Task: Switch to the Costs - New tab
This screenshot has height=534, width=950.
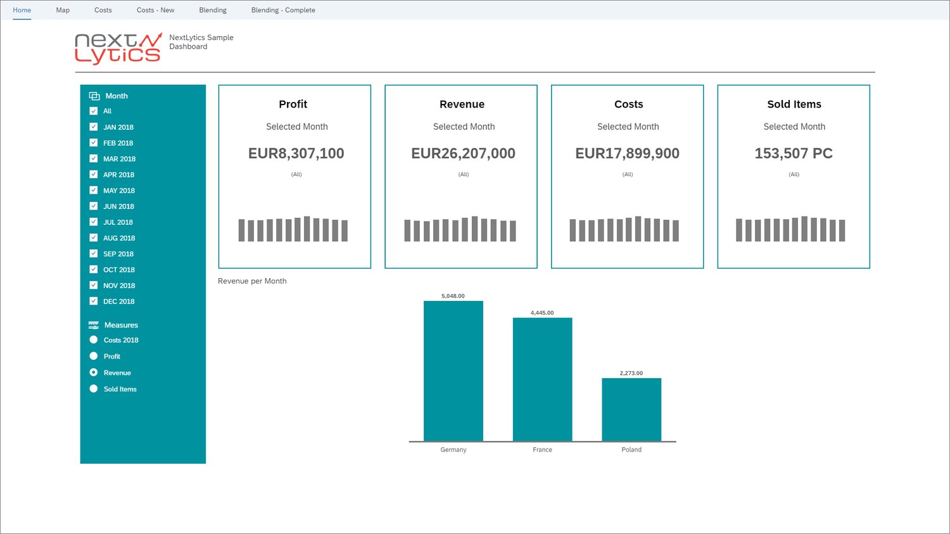Action: tap(155, 10)
